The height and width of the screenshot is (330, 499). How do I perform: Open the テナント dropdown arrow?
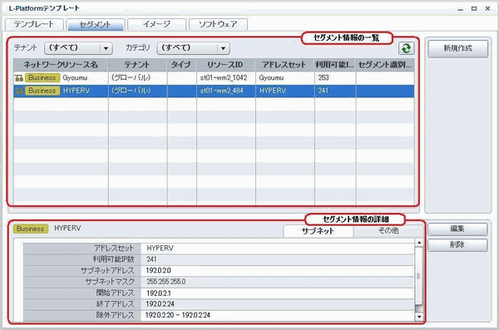[x=106, y=48]
